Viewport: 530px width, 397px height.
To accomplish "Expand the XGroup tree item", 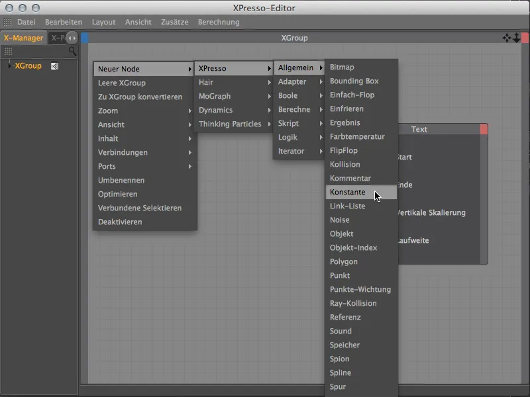I will (x=9, y=66).
